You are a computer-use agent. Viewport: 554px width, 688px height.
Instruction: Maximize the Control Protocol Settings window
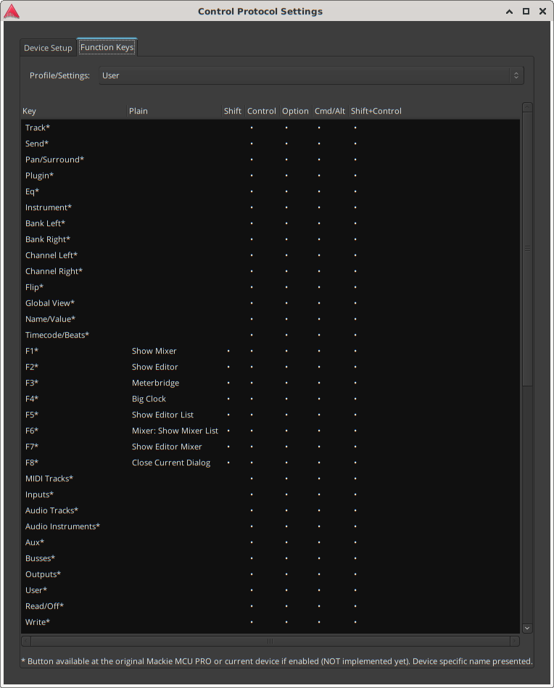click(x=526, y=11)
